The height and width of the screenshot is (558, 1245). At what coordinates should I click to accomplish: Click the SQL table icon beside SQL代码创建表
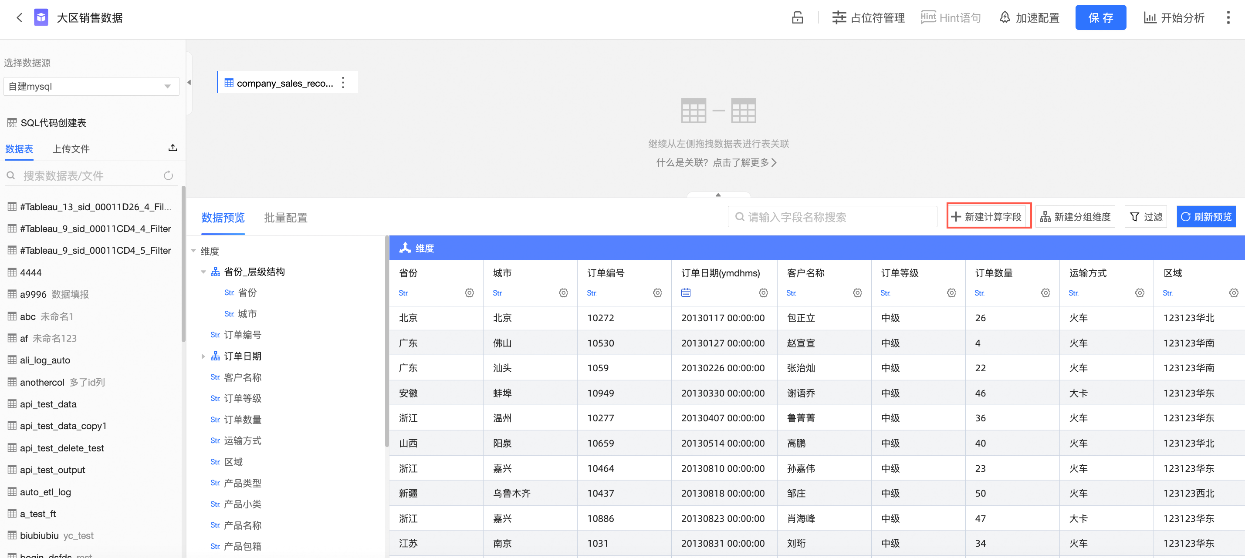[12, 123]
